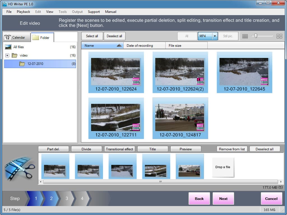This screenshot has width=287, height=215.
Task: Open the MP4 format dropdown
Action: [215, 36]
